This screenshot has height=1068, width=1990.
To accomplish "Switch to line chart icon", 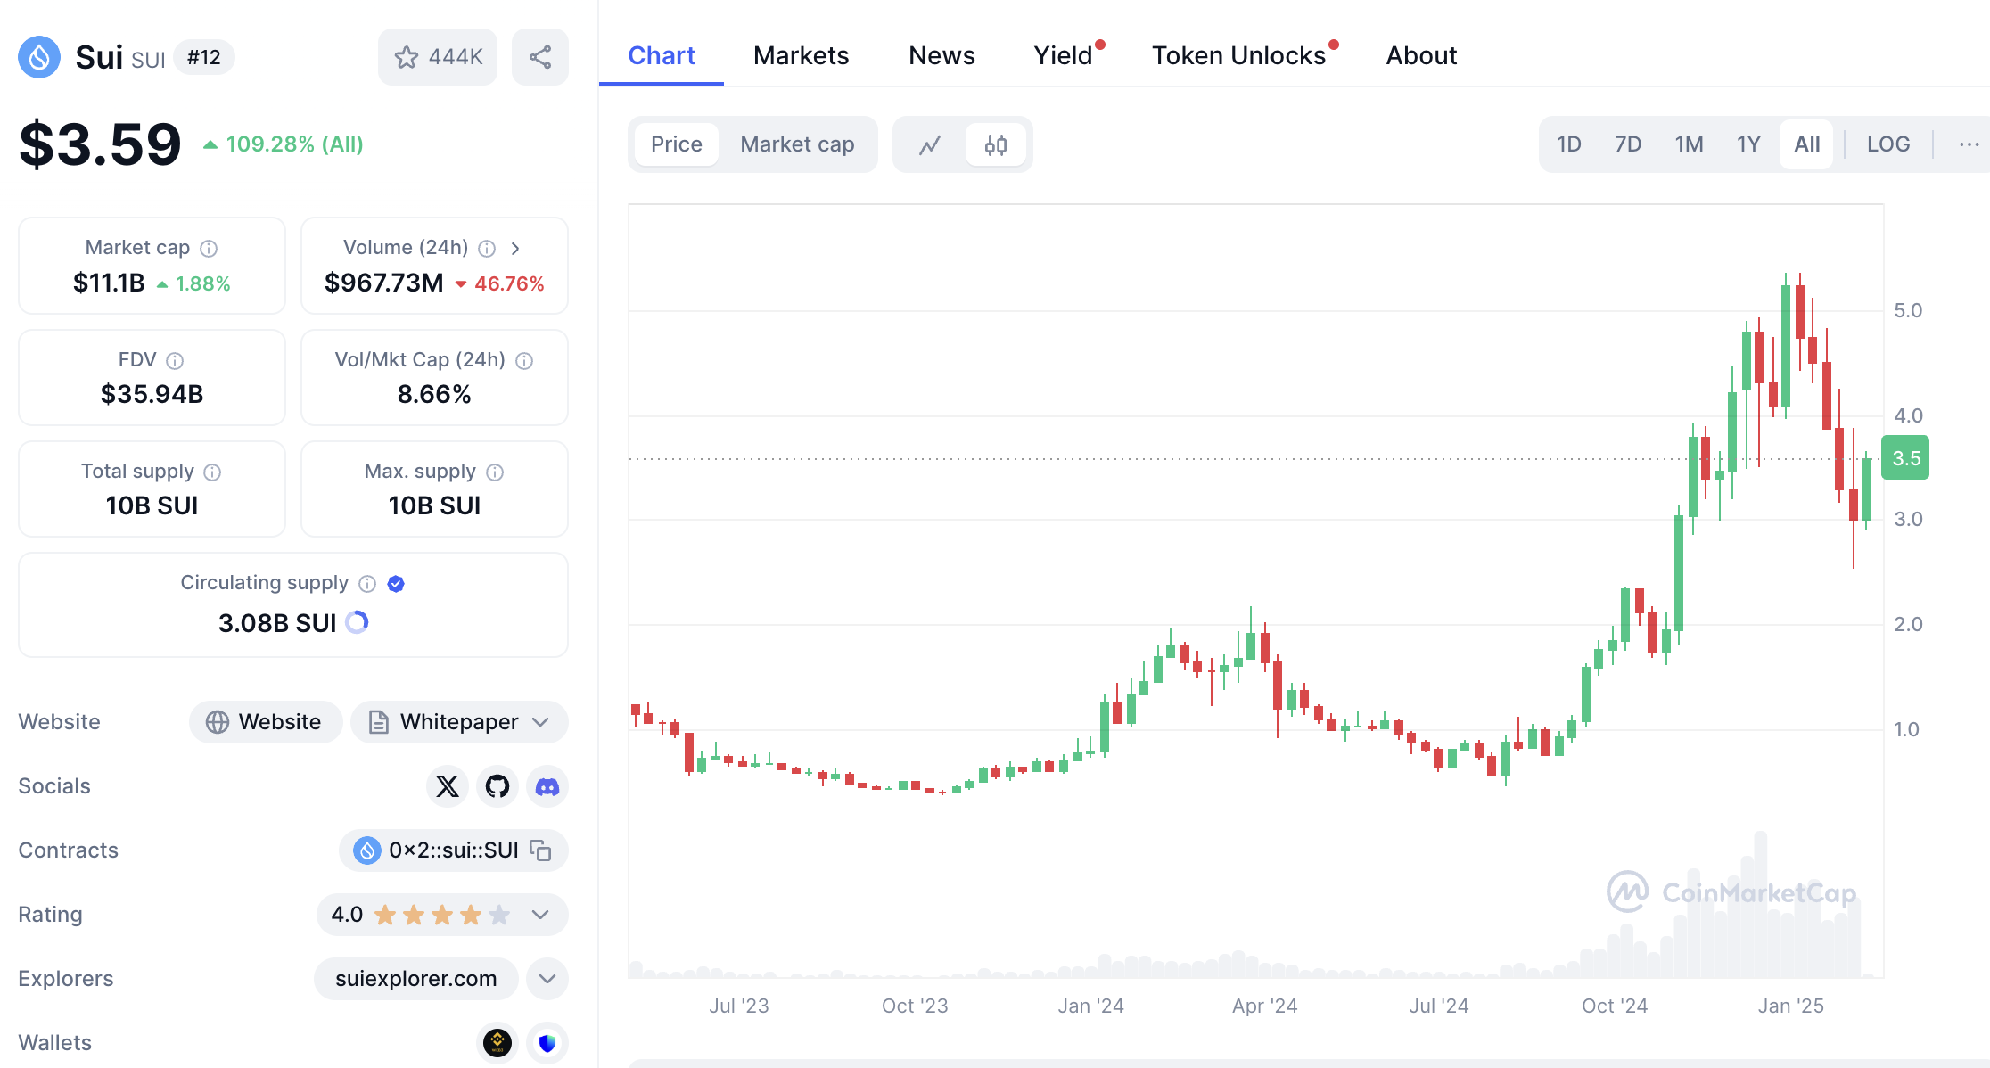I will tap(930, 144).
